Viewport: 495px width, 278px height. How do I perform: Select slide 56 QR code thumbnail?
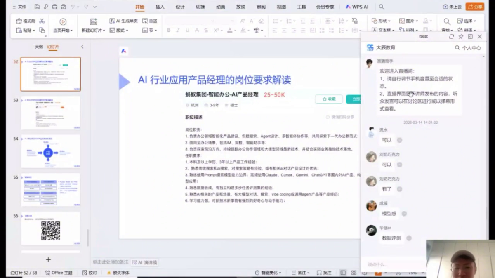50,229
